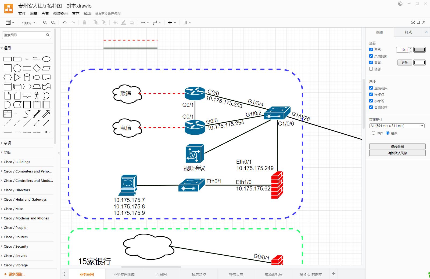Click the shadow toggle icon in toolbar
The width and height of the screenshot is (430, 279).
(x=132, y=23)
